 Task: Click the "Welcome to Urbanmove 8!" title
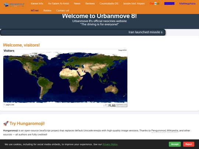coord(99,16)
